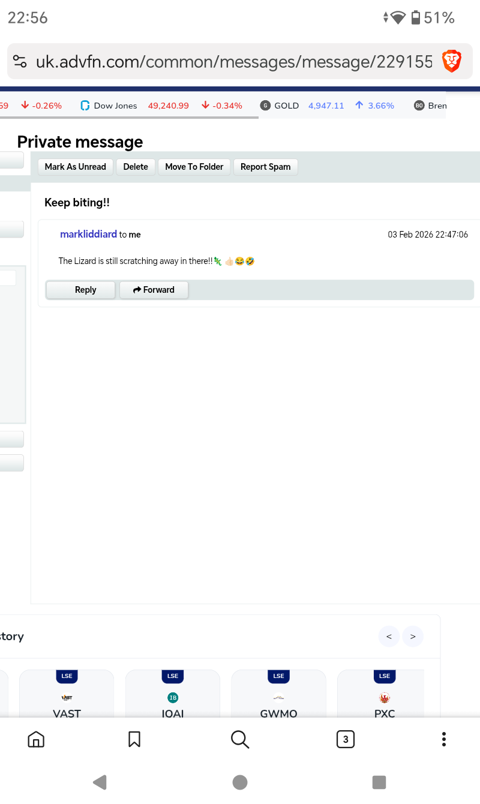Tap the search magnifier icon

240,739
